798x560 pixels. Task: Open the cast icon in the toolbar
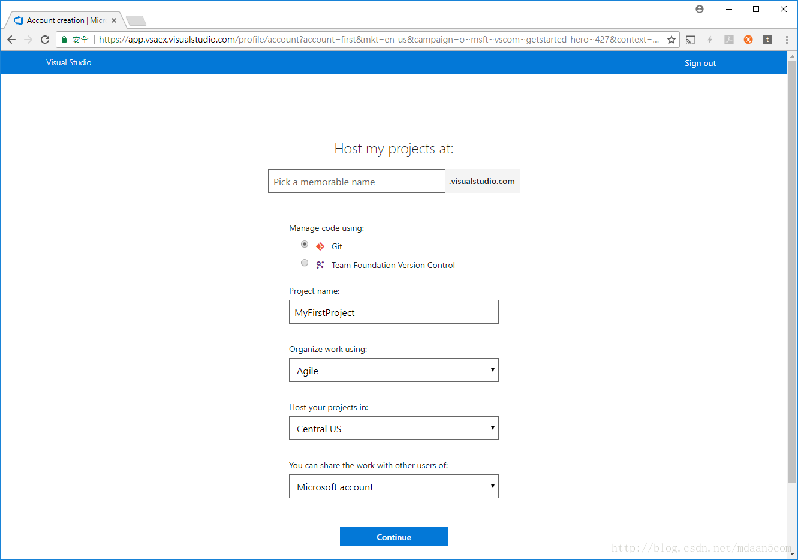pyautogui.click(x=691, y=40)
